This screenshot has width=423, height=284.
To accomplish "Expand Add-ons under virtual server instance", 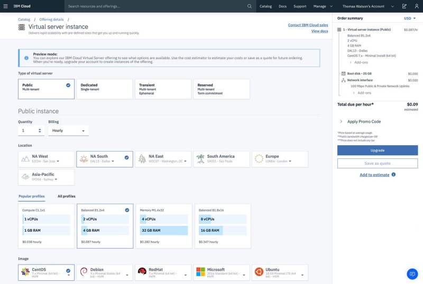I will [x=359, y=62].
